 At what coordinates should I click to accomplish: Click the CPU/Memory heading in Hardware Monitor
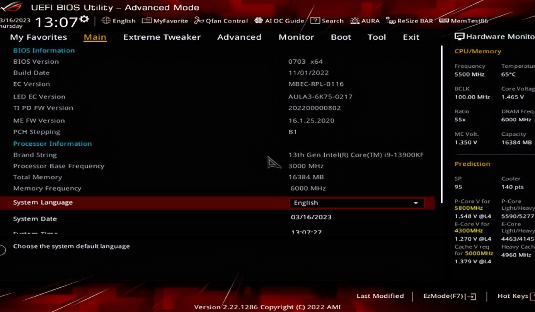coord(478,51)
